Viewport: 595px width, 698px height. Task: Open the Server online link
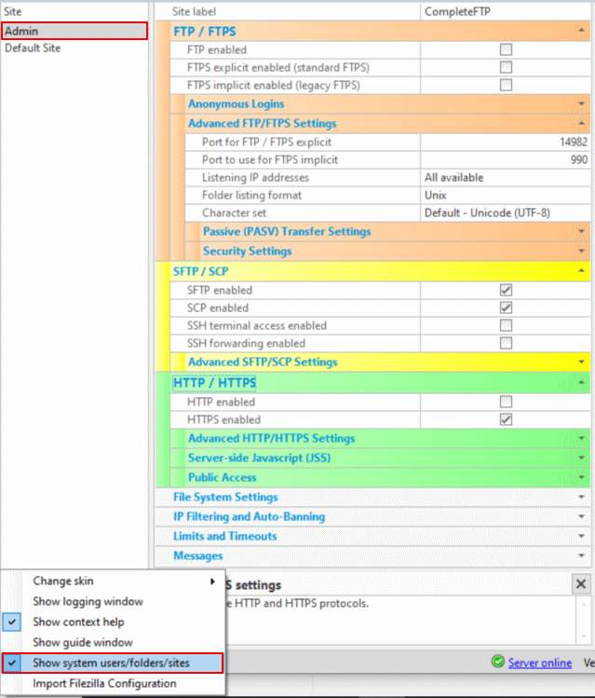pos(540,663)
